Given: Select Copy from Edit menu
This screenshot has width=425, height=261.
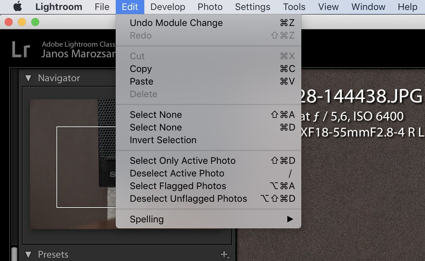Looking at the screenshot, I should click(141, 69).
